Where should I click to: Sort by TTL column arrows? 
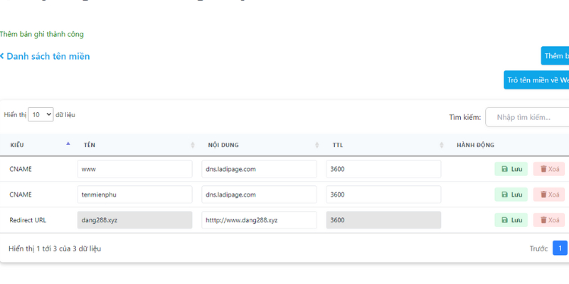[x=442, y=145]
